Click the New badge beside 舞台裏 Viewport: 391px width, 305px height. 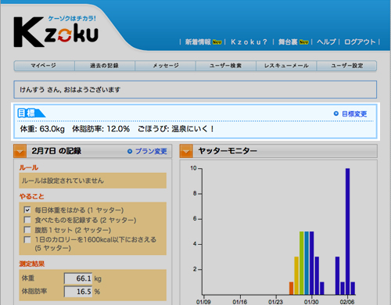[304, 42]
